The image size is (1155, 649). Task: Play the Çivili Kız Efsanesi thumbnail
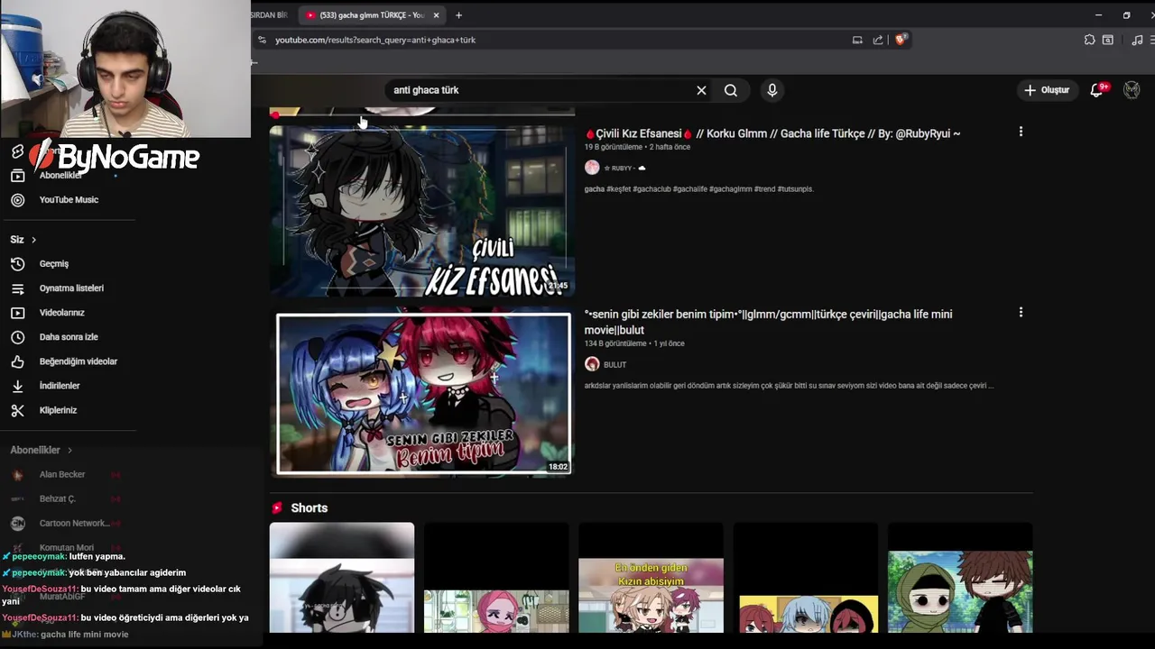pyautogui.click(x=422, y=211)
